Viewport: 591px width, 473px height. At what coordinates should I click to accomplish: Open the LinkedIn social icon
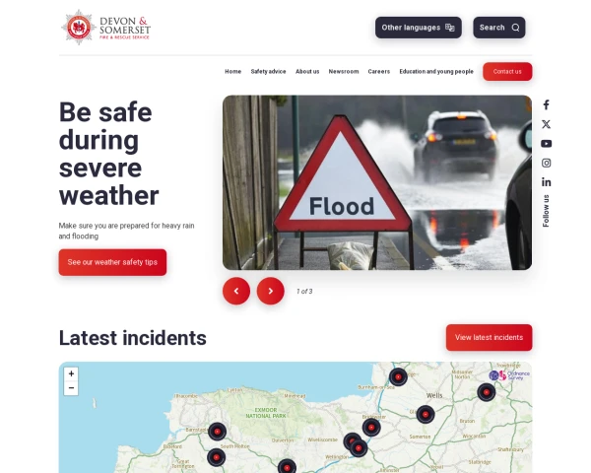tap(546, 182)
